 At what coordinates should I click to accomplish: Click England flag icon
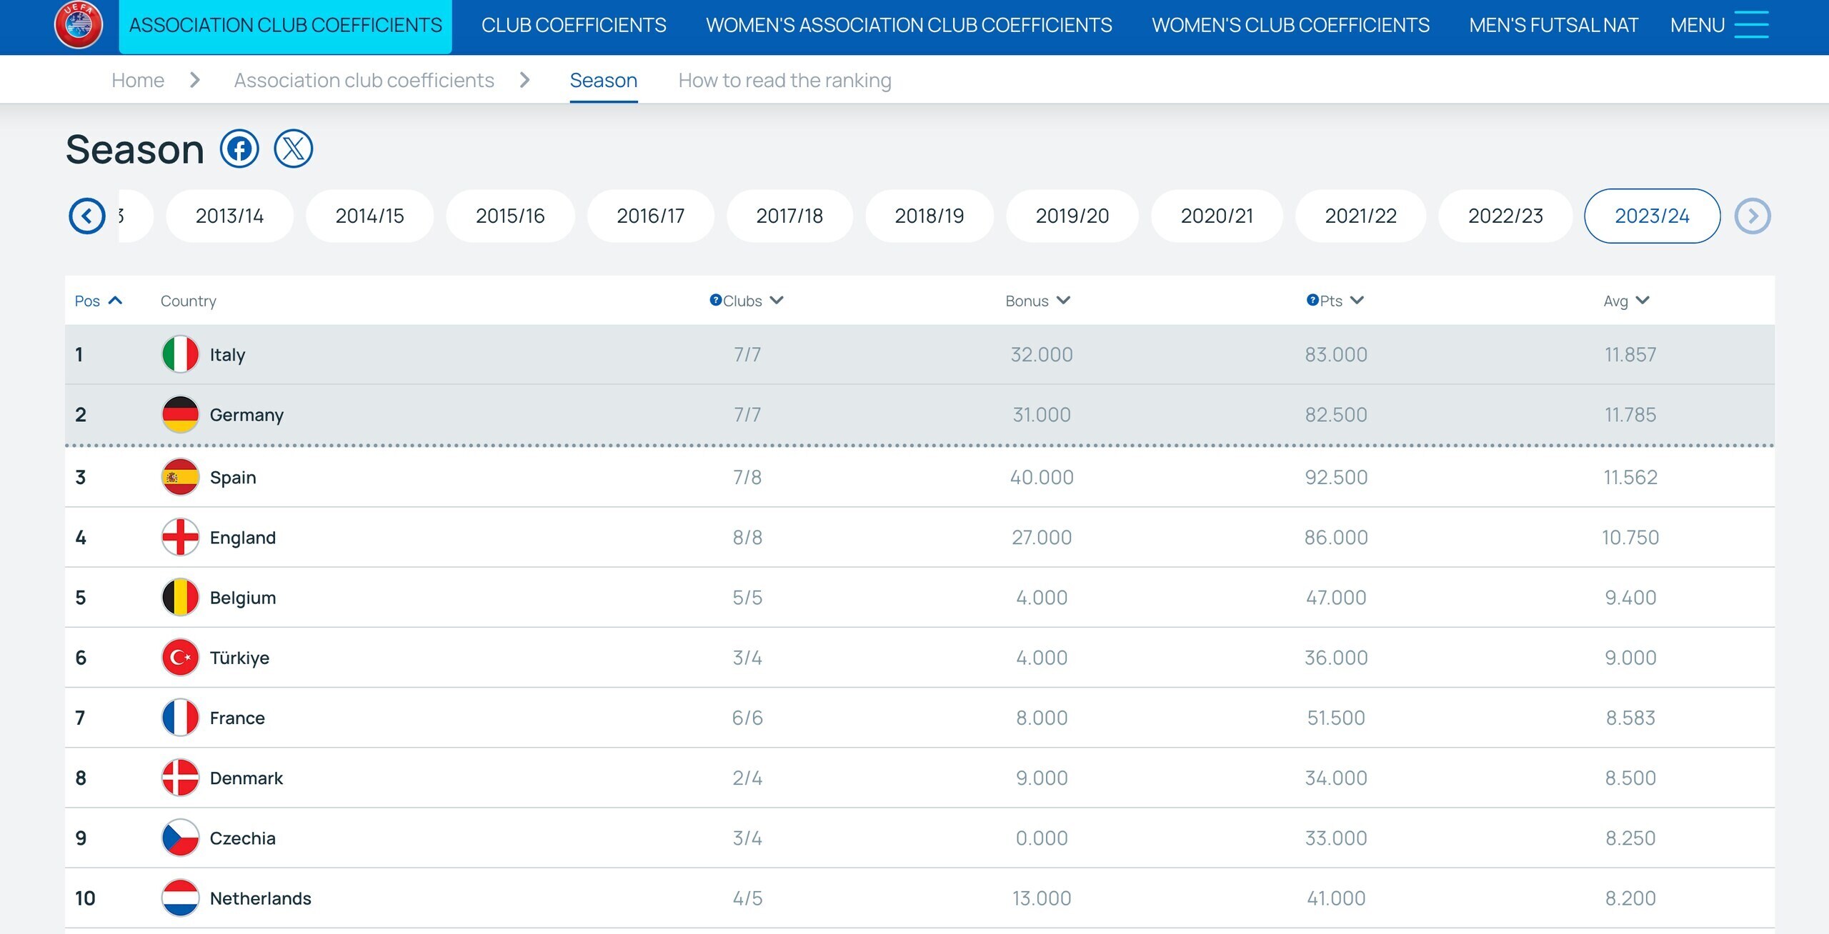(180, 537)
